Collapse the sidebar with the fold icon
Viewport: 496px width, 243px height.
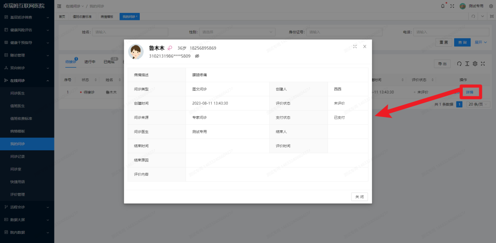click(59, 6)
